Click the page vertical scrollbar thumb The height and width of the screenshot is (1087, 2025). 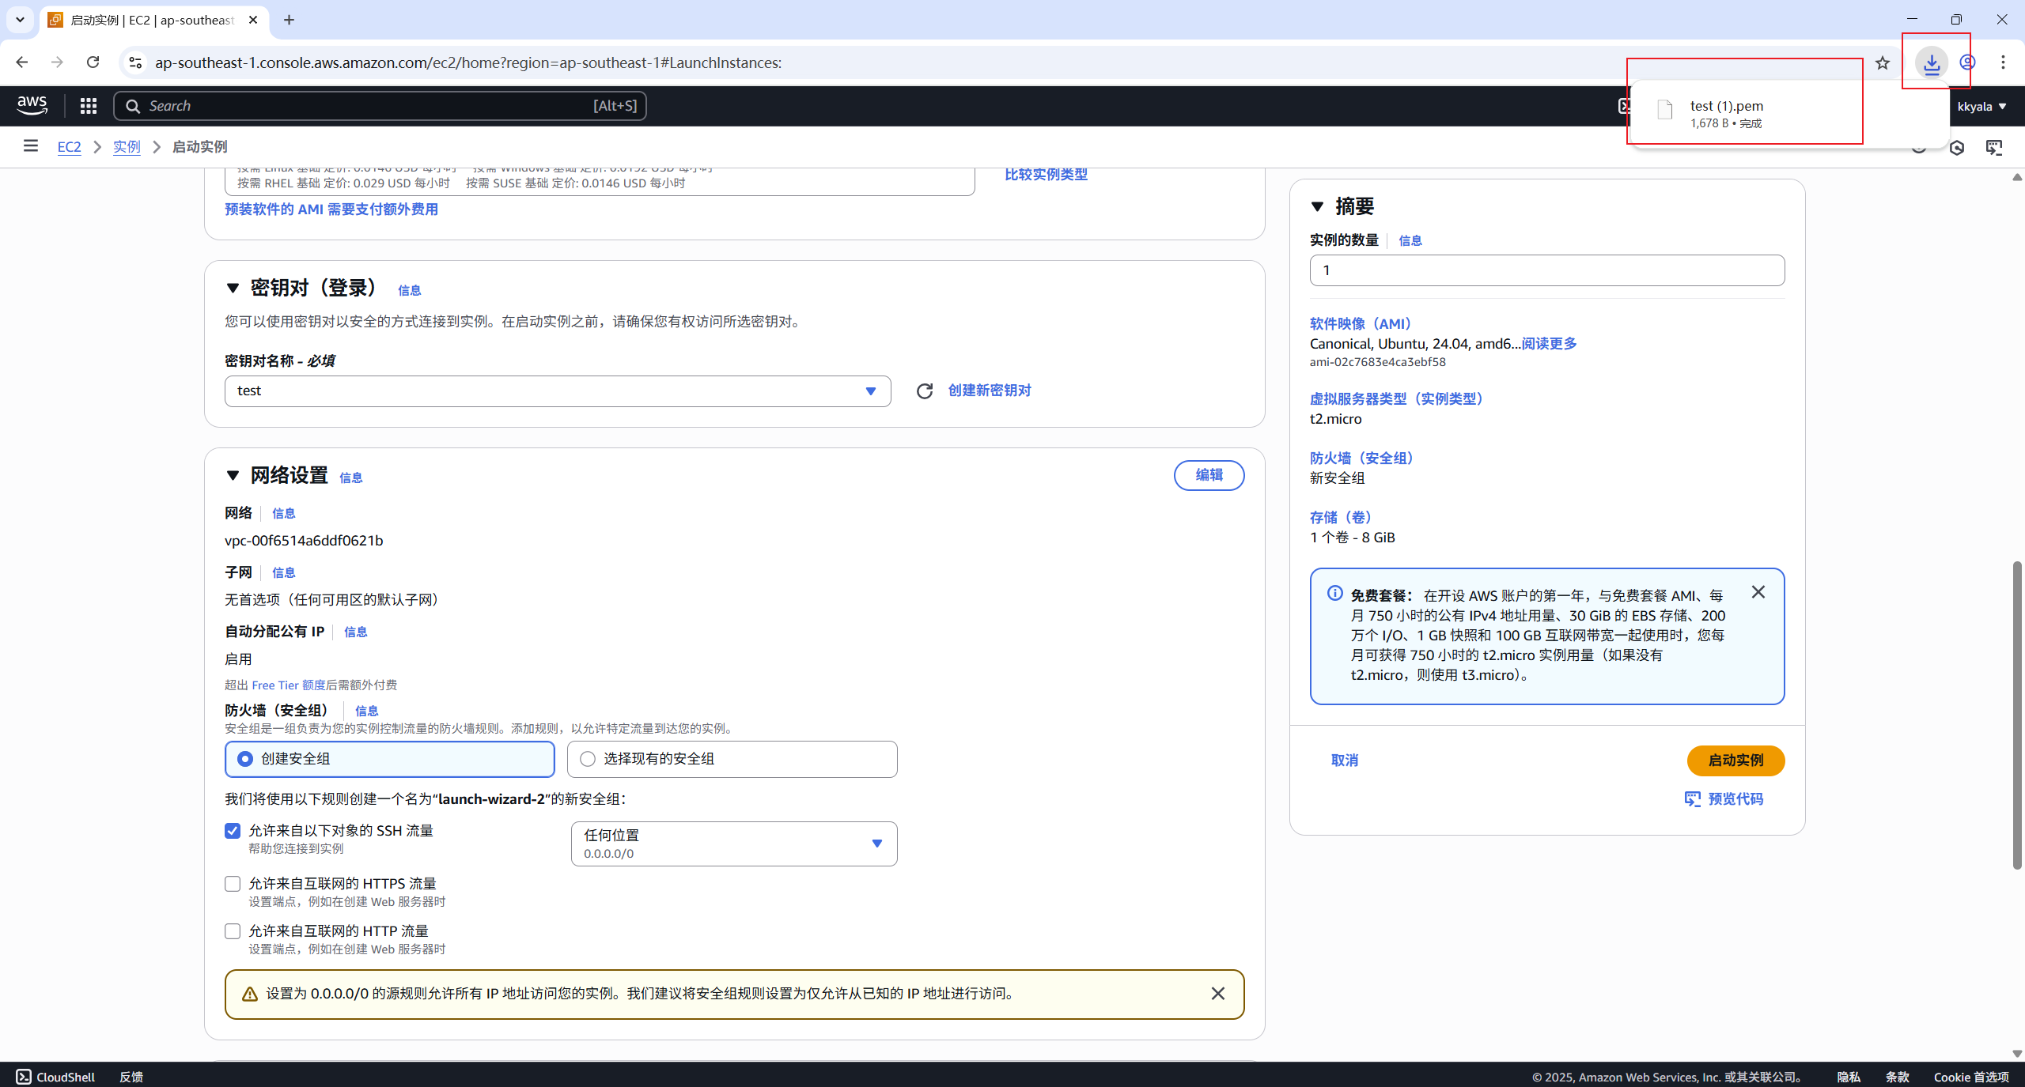[x=2017, y=715]
